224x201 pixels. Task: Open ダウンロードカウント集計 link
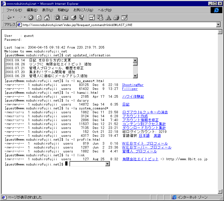(144, 128)
